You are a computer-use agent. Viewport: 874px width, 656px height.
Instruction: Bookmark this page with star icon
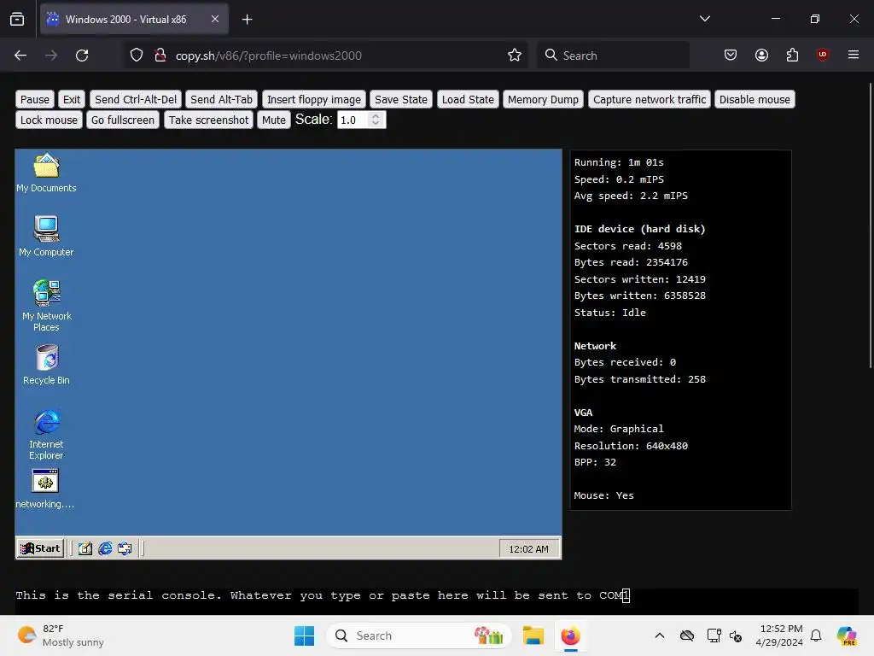pyautogui.click(x=515, y=56)
